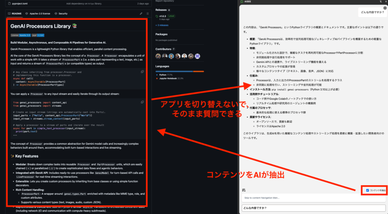Open the fourth contributor avatar
388x214 pixels.
point(178,56)
